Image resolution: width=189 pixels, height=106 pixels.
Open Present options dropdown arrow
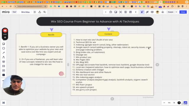(x=176, y=12)
